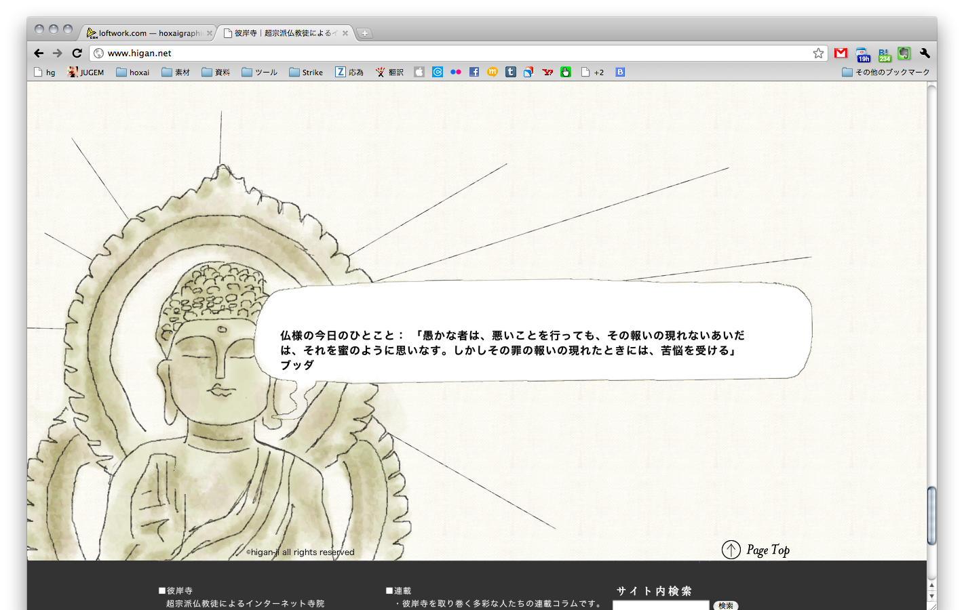
Task: Open the 翻訳 bookmark
Action: pos(389,72)
